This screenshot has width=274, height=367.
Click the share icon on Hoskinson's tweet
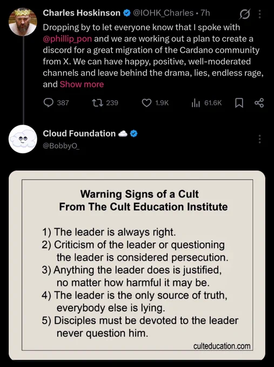tap(259, 103)
